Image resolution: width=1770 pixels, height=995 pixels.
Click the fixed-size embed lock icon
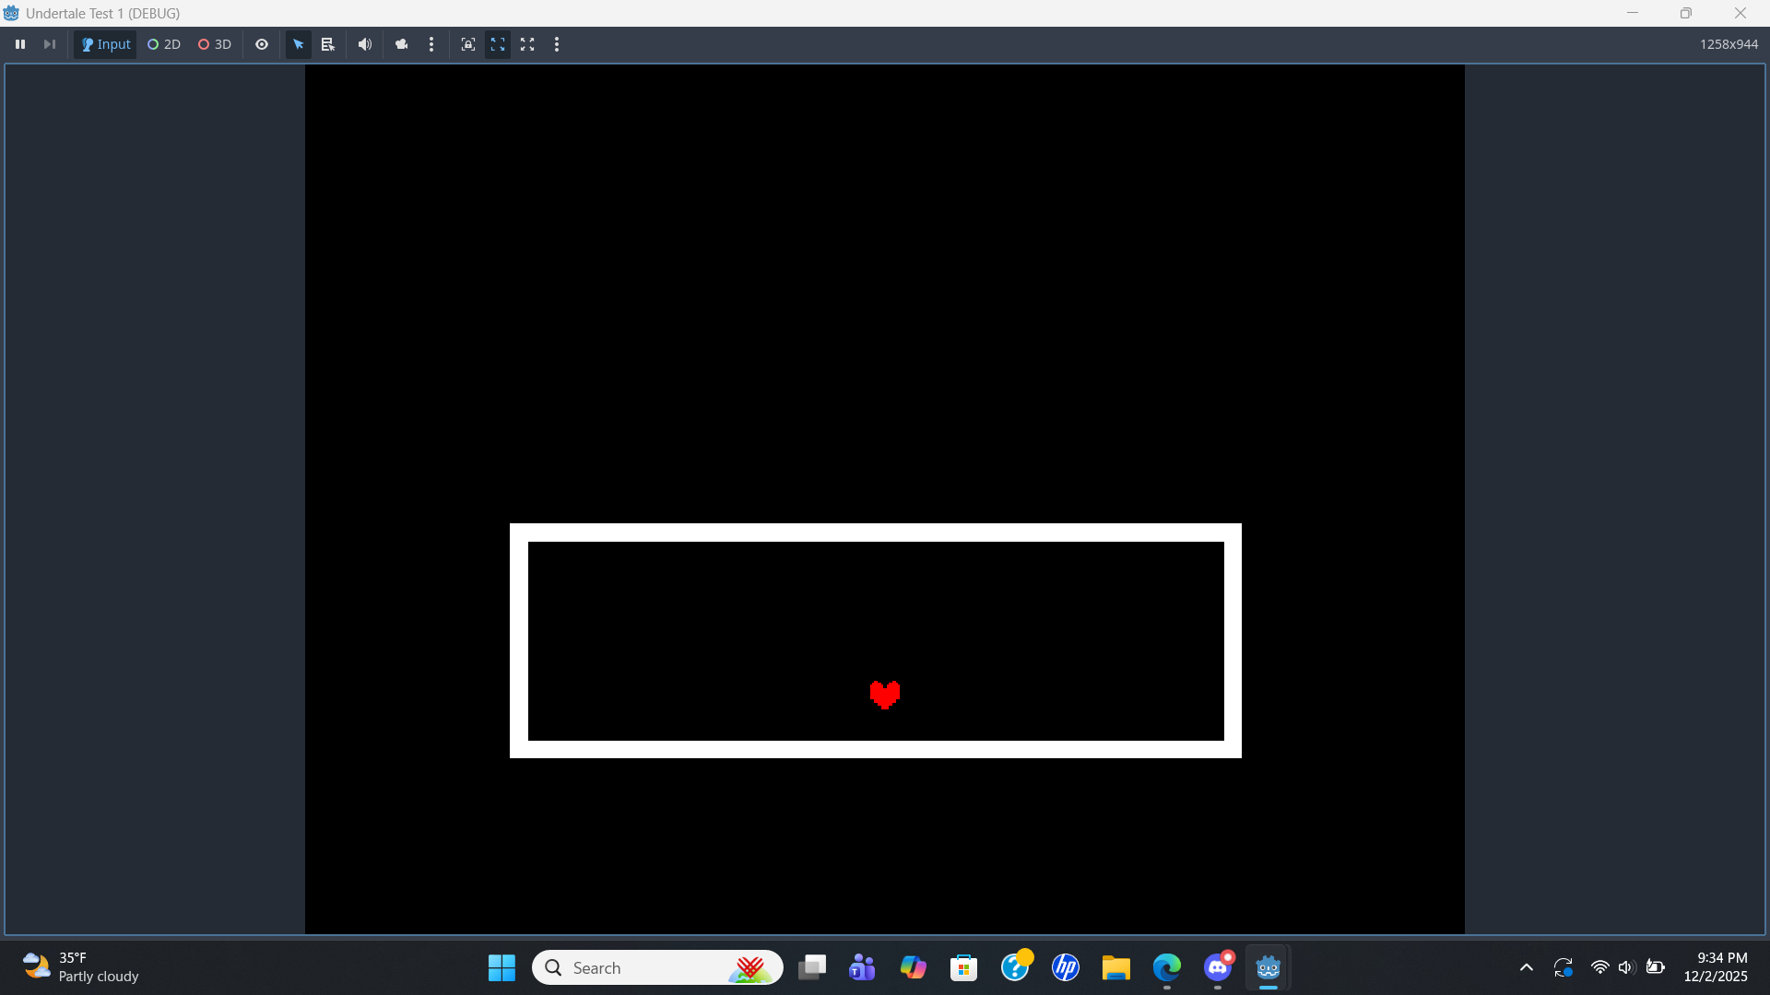pos(468,44)
